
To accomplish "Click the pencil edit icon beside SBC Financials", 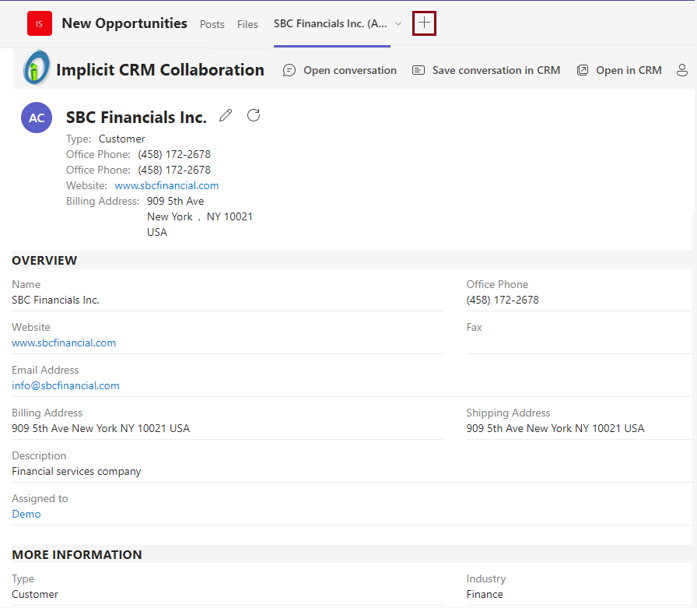I will tap(226, 116).
